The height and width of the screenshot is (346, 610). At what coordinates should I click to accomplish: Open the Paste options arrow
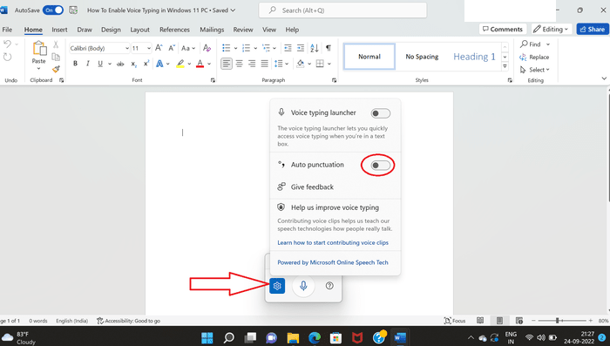[x=38, y=69]
